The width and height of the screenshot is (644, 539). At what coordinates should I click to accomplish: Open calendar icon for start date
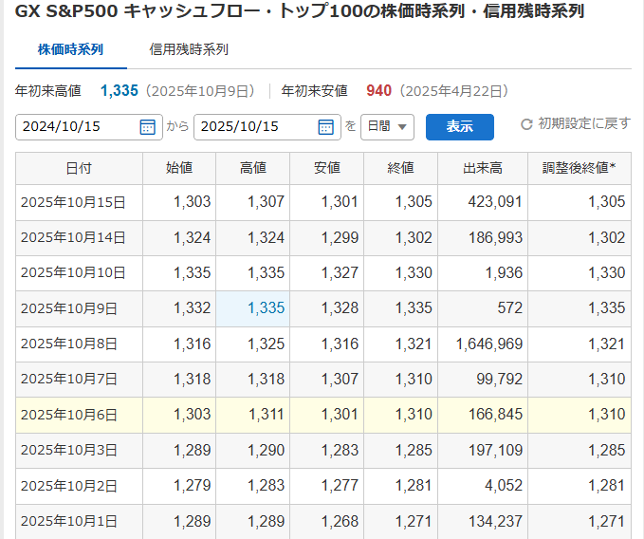[147, 127]
